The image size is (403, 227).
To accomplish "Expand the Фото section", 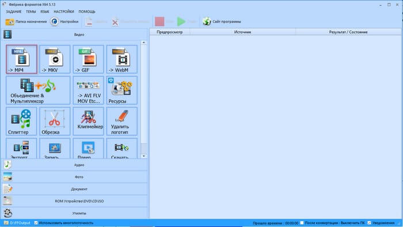I will (x=75, y=177).
